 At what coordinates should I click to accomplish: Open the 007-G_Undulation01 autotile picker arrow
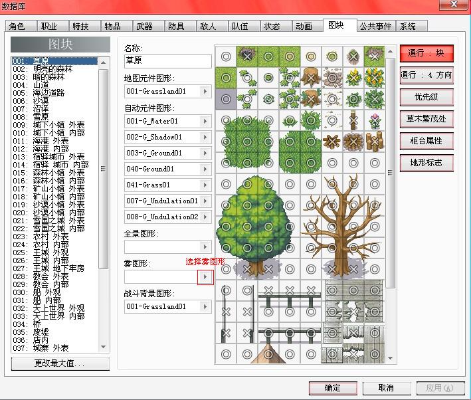coord(205,201)
